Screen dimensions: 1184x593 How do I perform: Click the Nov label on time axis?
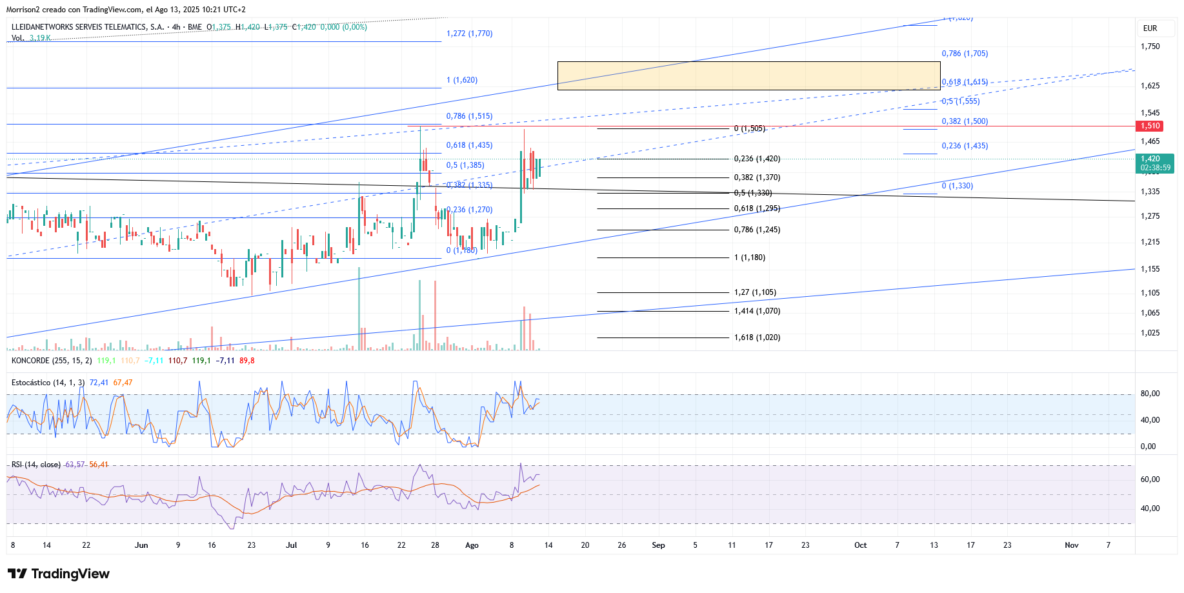pos(1072,545)
